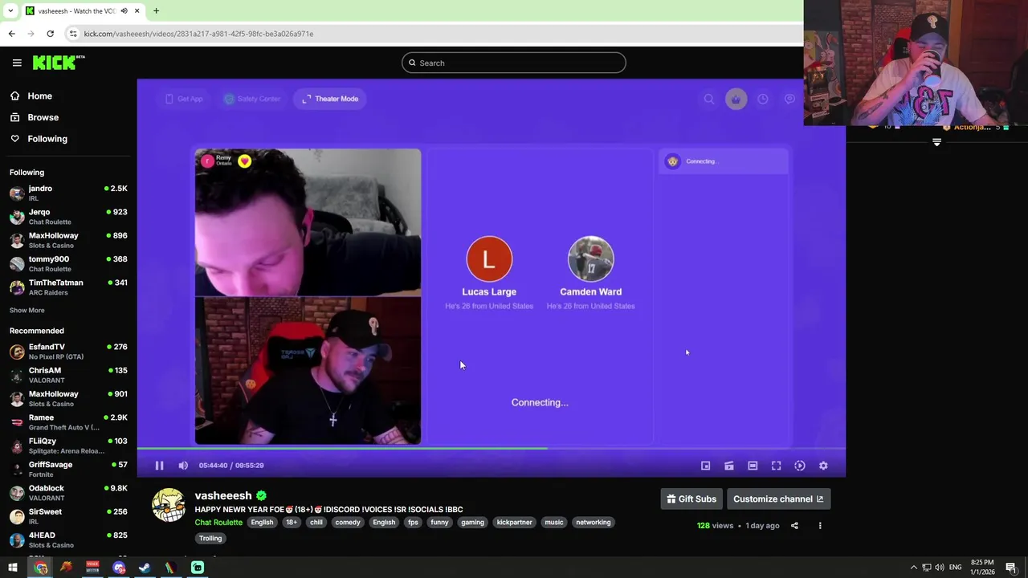
Task: Mute the tab via its audio icon
Action: coord(124,11)
